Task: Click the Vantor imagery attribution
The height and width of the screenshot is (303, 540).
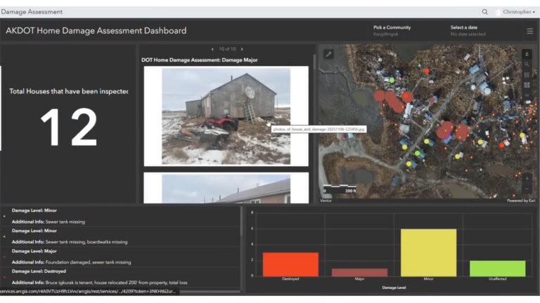Action: click(326, 201)
